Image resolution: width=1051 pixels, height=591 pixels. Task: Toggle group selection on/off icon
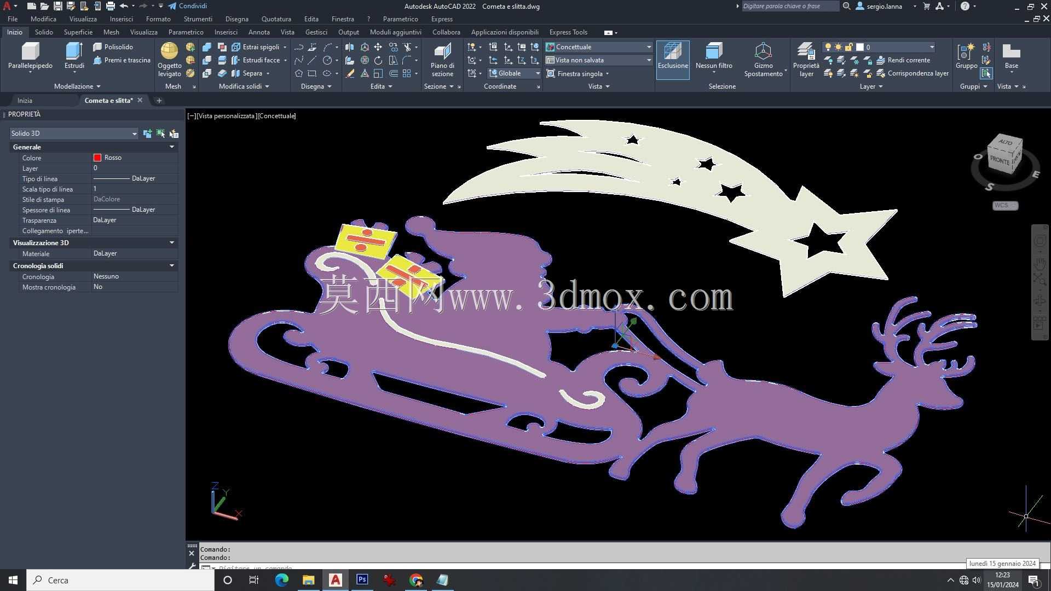click(x=986, y=73)
